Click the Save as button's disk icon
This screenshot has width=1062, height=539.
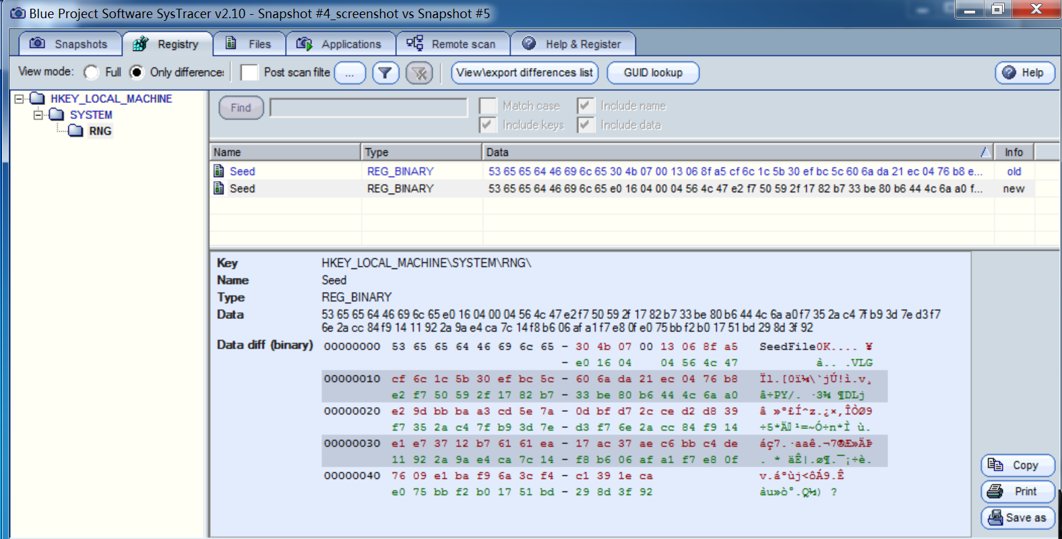point(995,517)
